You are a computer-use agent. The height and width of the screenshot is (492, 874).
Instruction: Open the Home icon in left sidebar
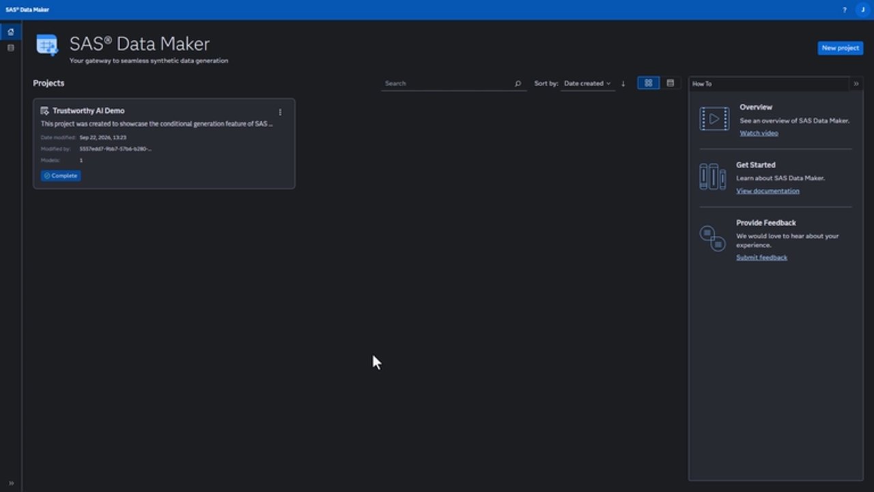click(x=10, y=32)
